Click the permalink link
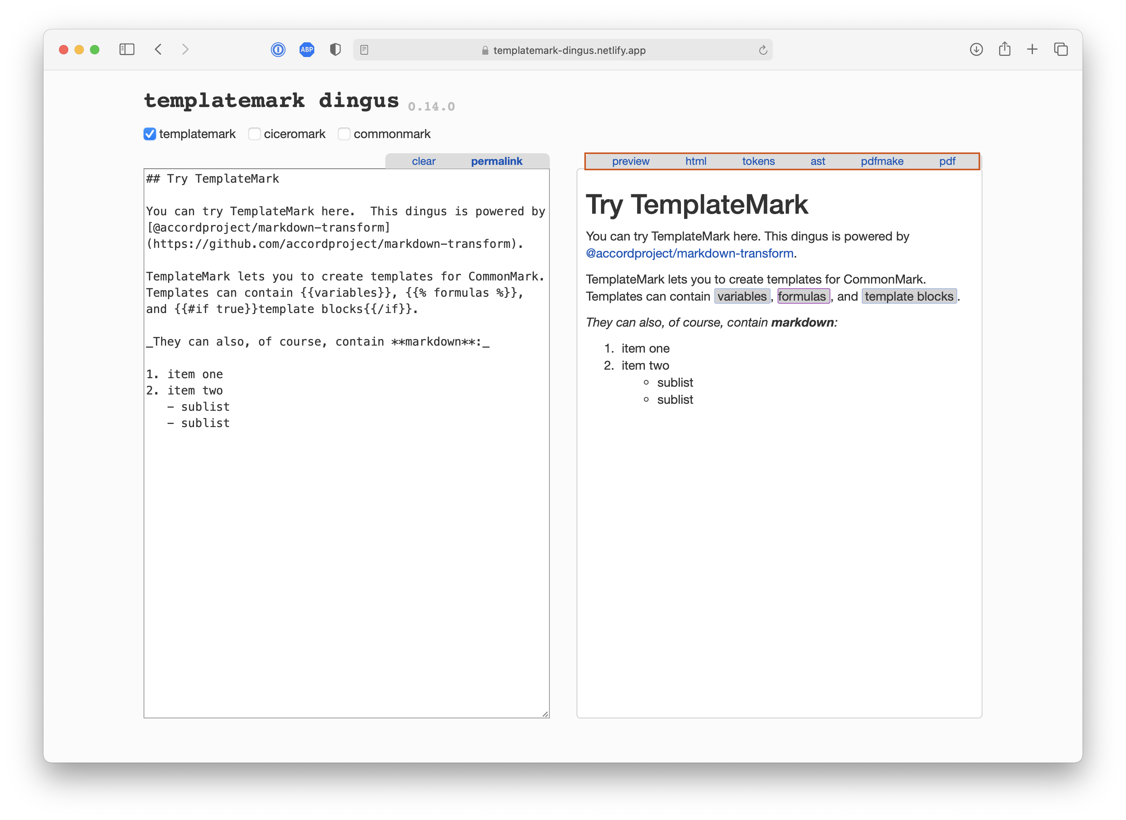This screenshot has width=1126, height=820. pos(497,161)
